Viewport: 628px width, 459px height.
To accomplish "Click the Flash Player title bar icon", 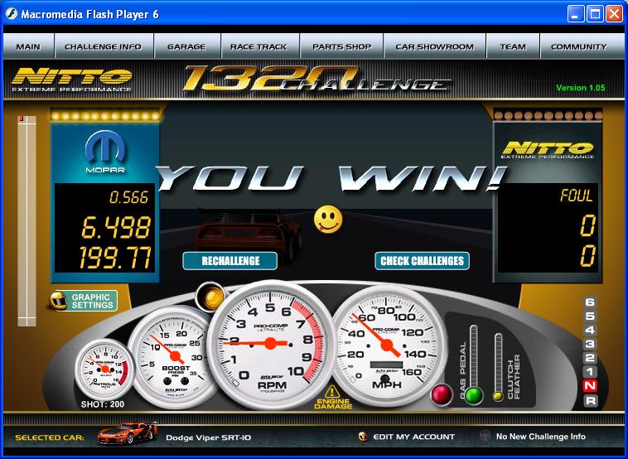I will pyautogui.click(x=12, y=14).
